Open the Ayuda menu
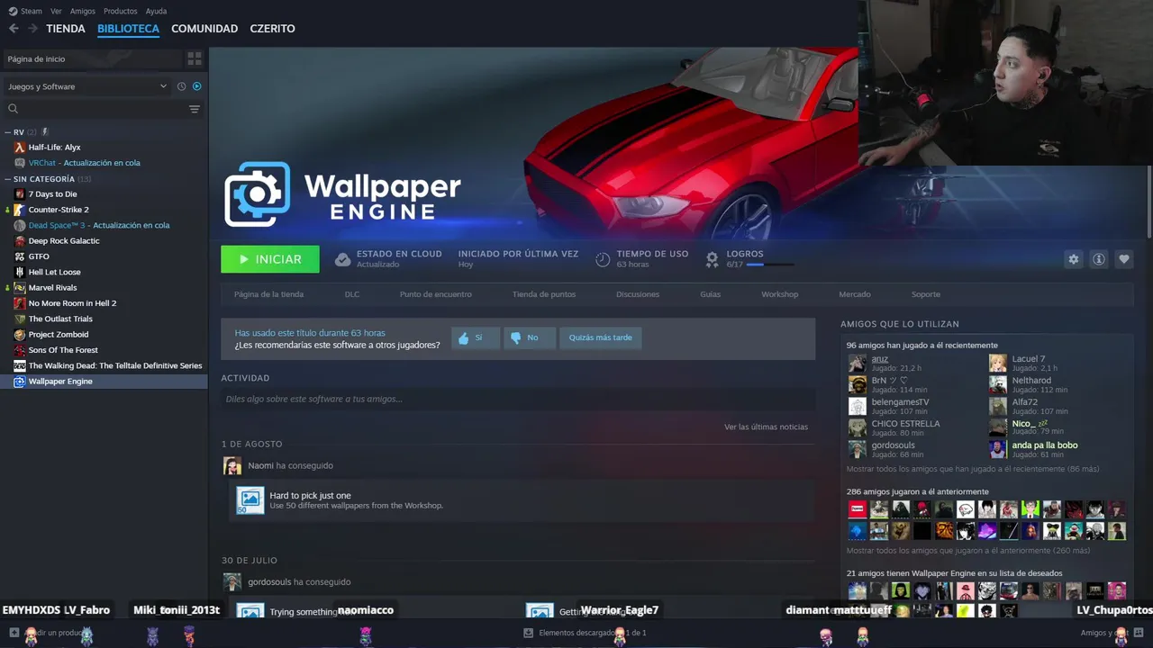The width and height of the screenshot is (1153, 648). (156, 11)
